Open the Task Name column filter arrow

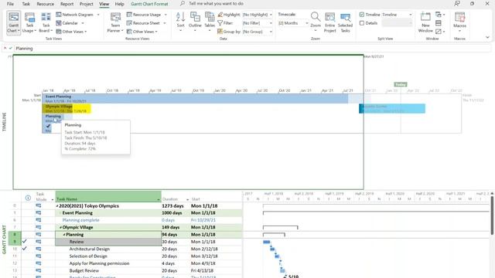click(x=158, y=199)
